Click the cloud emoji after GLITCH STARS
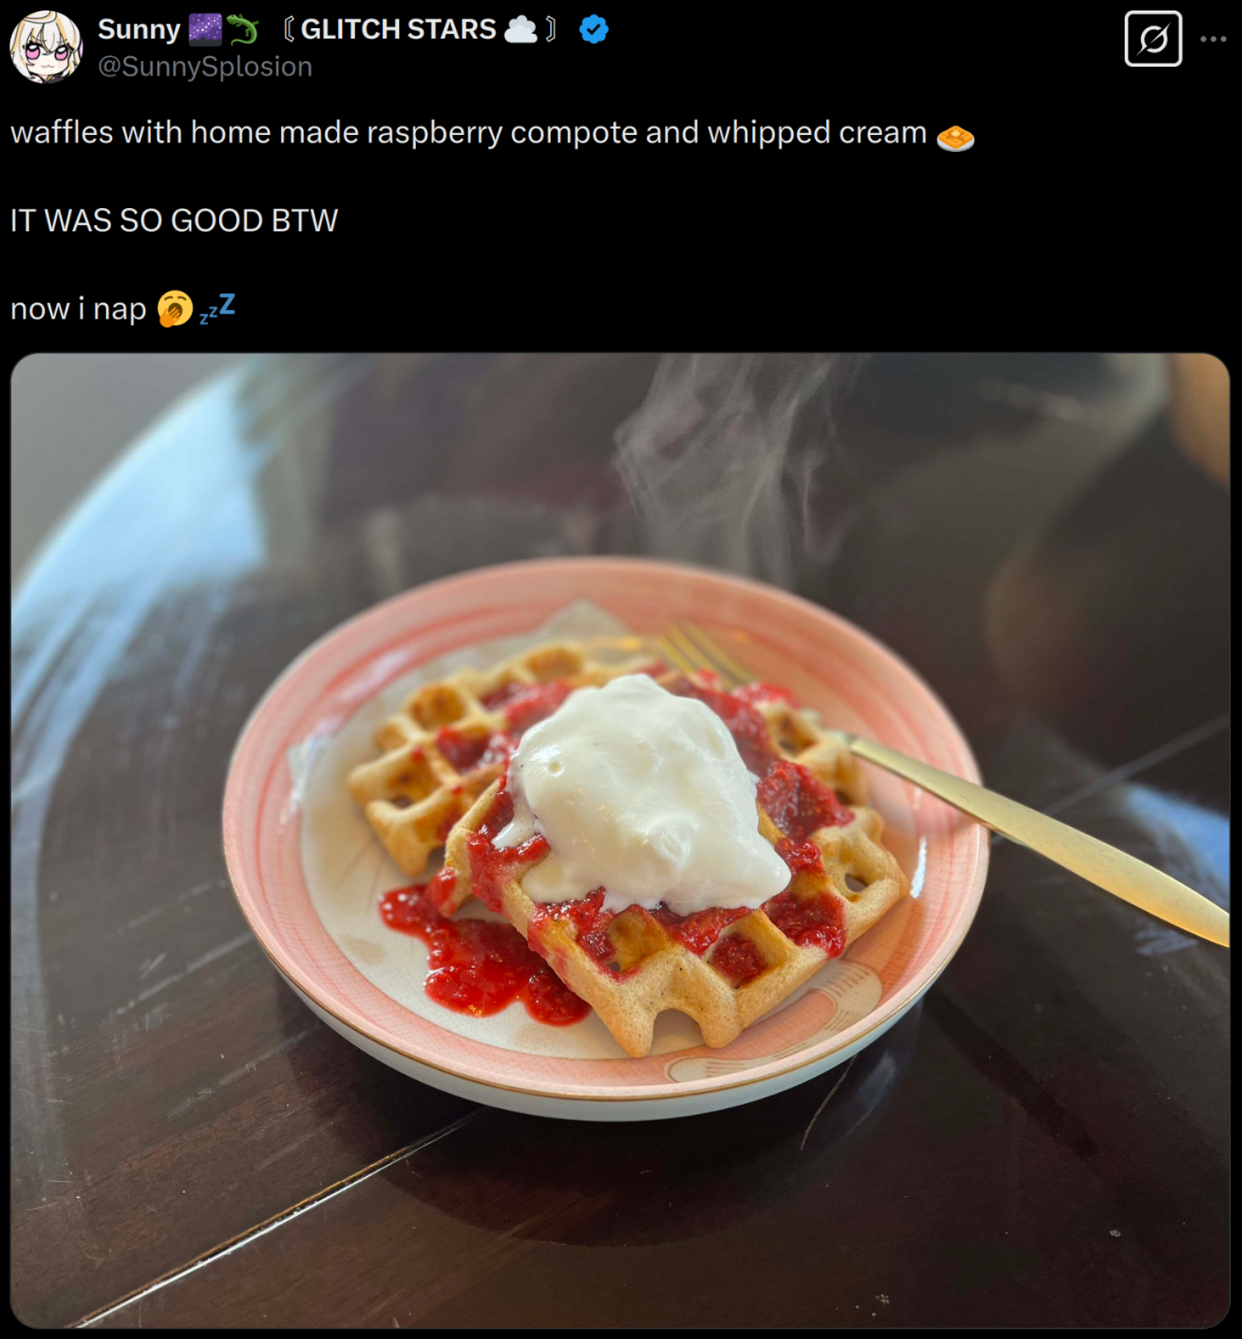The height and width of the screenshot is (1339, 1242). (x=520, y=30)
